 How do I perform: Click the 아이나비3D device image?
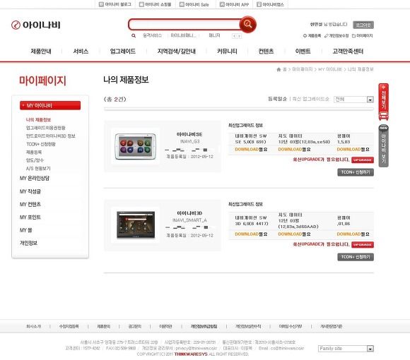pyautogui.click(x=136, y=224)
